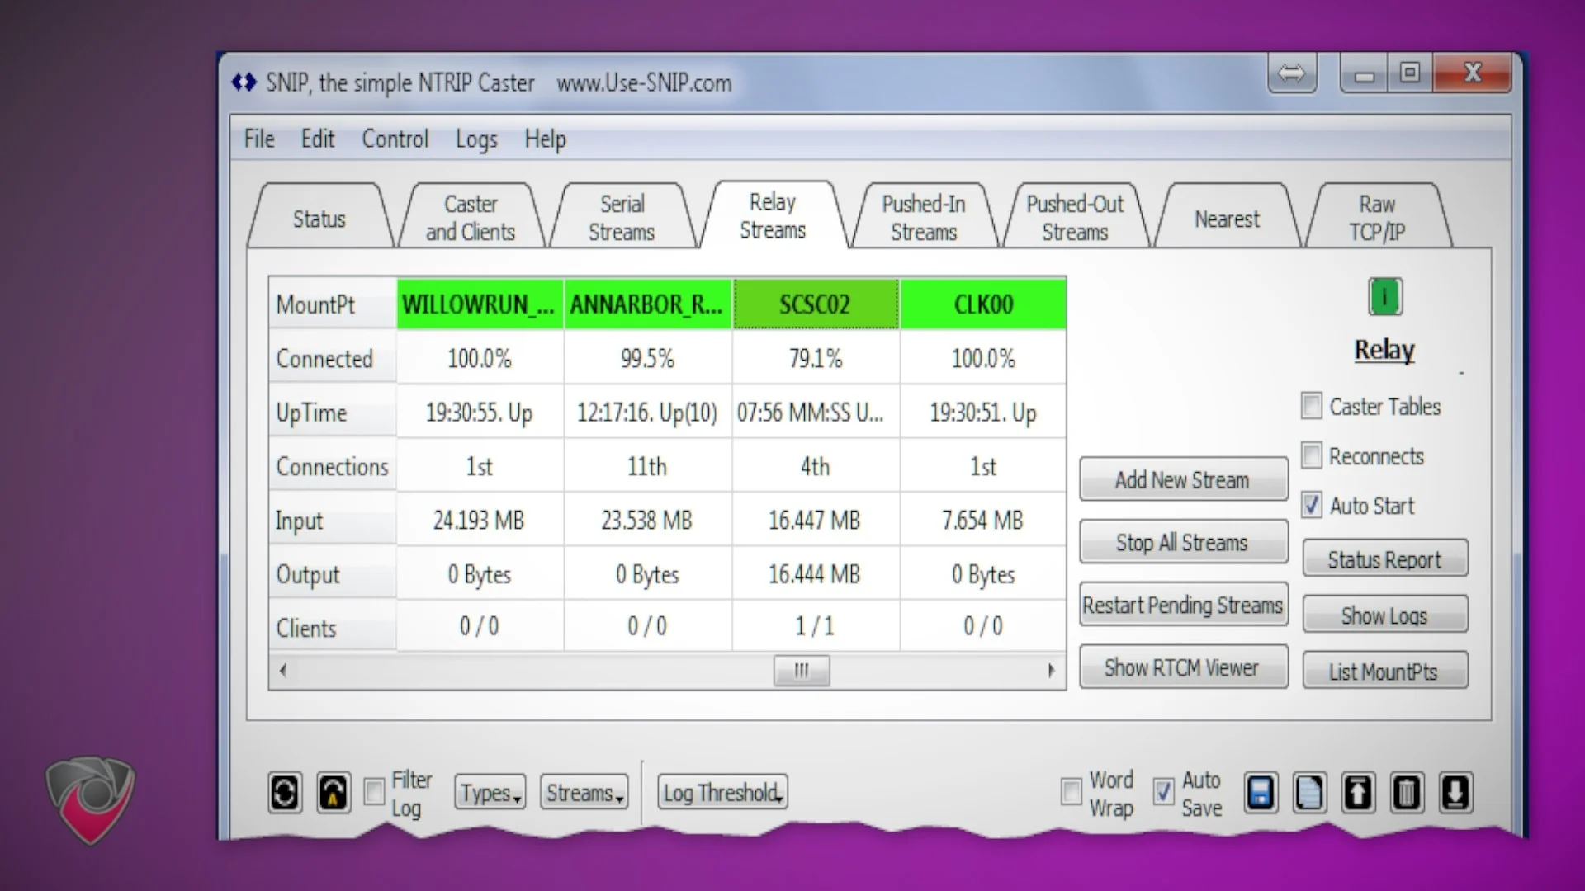
Task: Open the Types dropdown
Action: tap(490, 793)
